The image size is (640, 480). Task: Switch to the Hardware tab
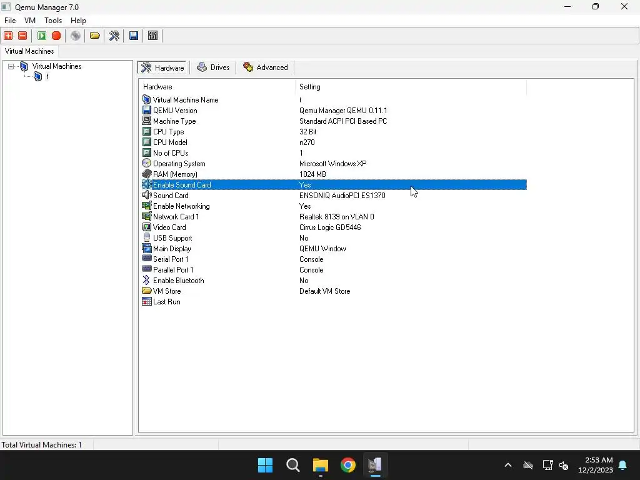(x=163, y=67)
